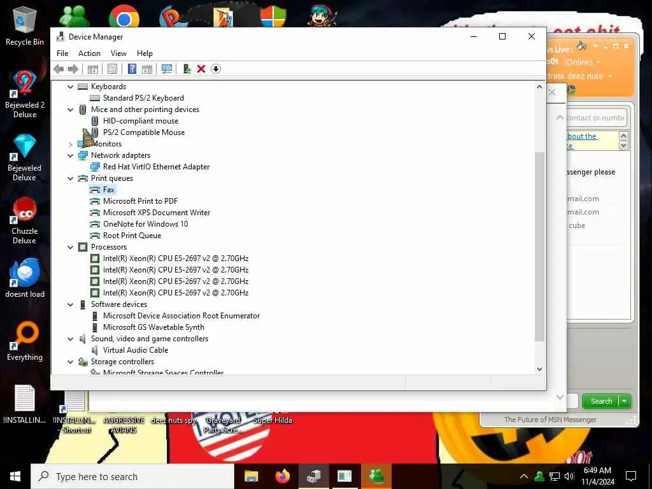The width and height of the screenshot is (652, 489).
Task: Open the File menu
Action: click(x=62, y=53)
